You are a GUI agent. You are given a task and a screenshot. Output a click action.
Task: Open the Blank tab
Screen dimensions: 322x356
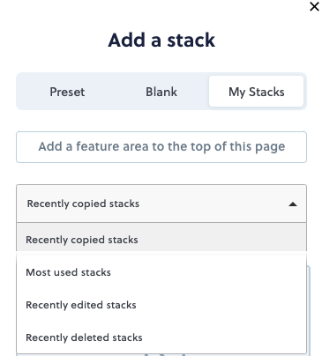click(x=161, y=92)
